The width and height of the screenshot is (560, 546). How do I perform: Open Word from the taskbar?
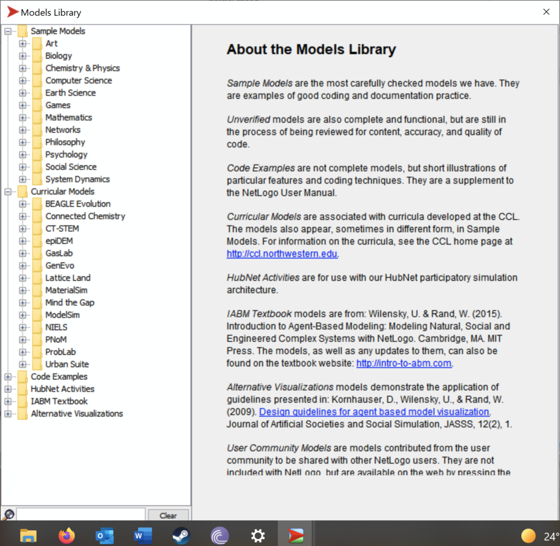point(143,536)
